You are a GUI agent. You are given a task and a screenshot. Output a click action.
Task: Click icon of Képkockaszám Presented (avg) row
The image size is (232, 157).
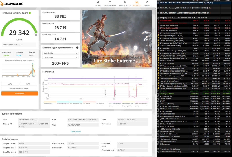(158, 152)
